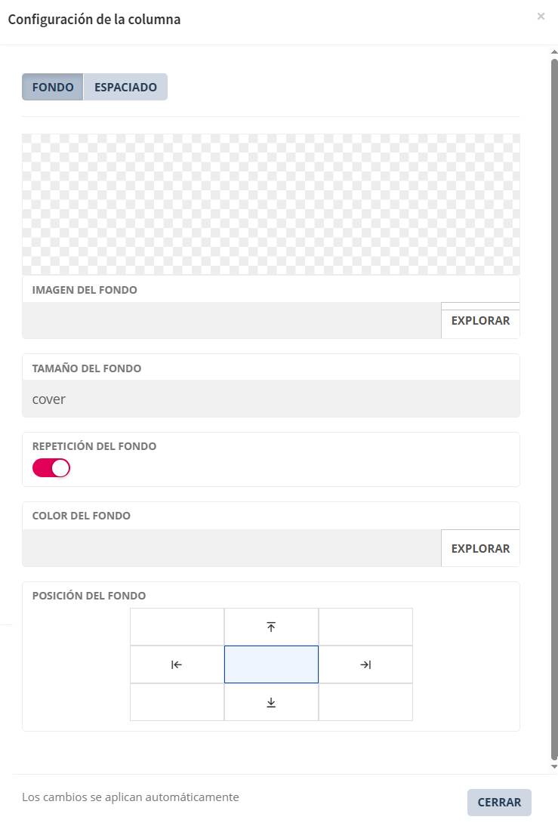Choose bottom-left background position cell
This screenshot has width=558, height=826.
click(177, 702)
